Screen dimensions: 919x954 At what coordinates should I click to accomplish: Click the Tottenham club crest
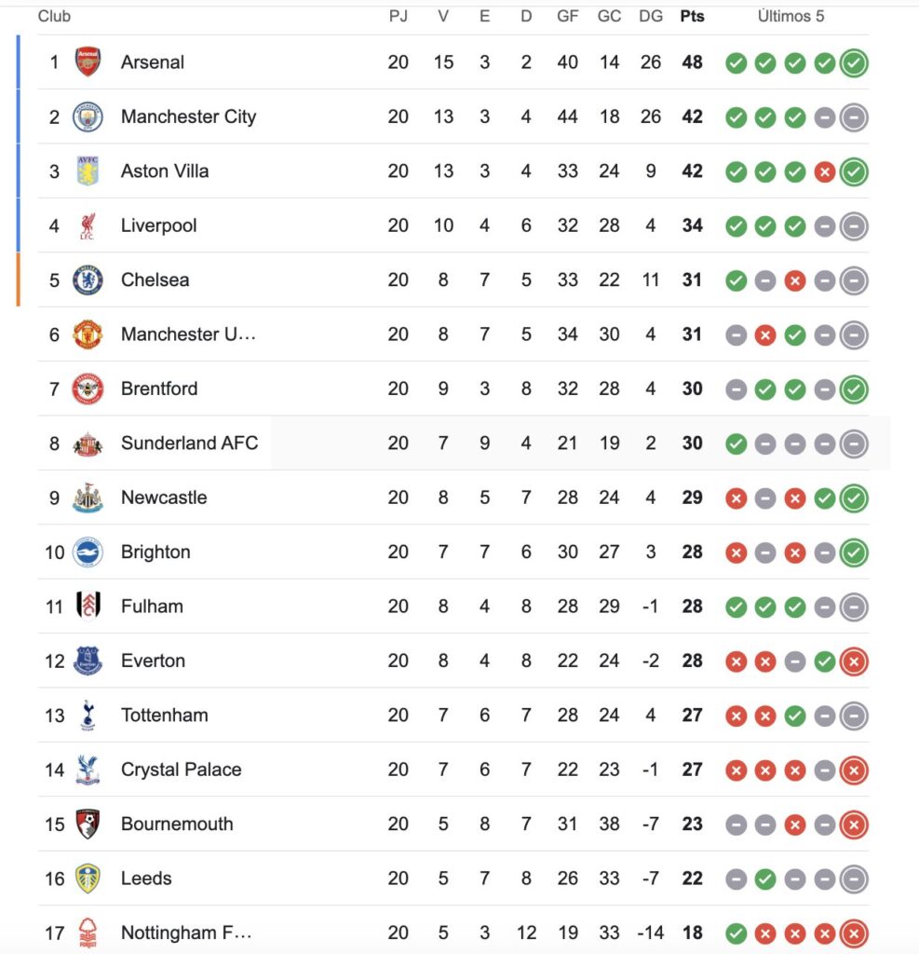88,715
